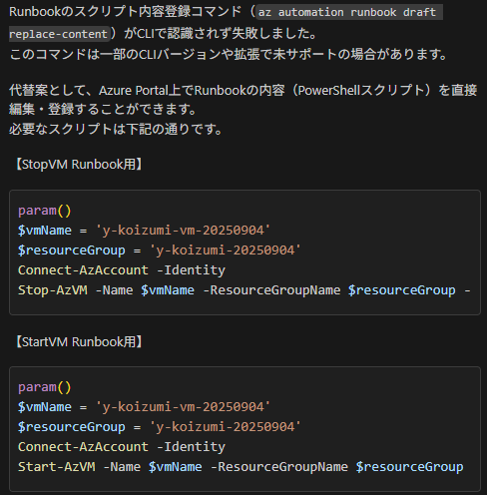The image size is (487, 495).
Task: Click 'param()' in the StartVM code block
Action: pos(45,387)
